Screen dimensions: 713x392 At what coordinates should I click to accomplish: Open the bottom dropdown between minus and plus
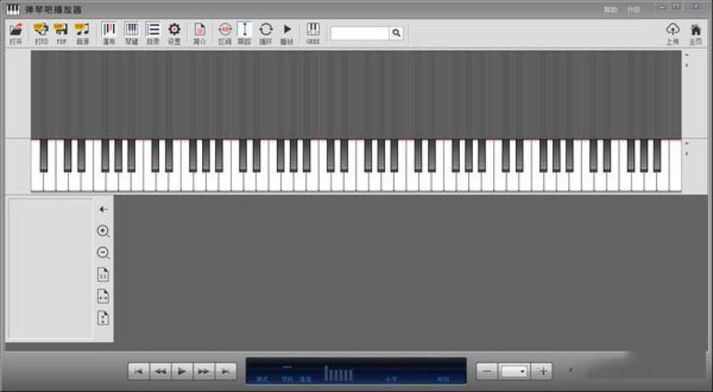point(514,371)
